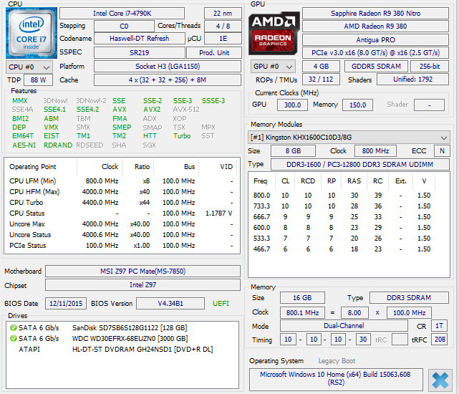Click the GPU memory clock 150.0 value
This screenshot has width=459, height=394.
point(357,105)
